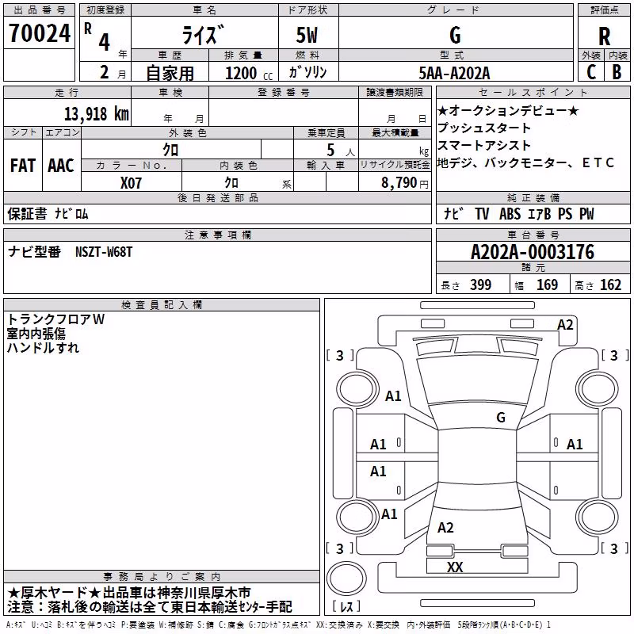Click inspector note 室内内張傷

coord(36,334)
